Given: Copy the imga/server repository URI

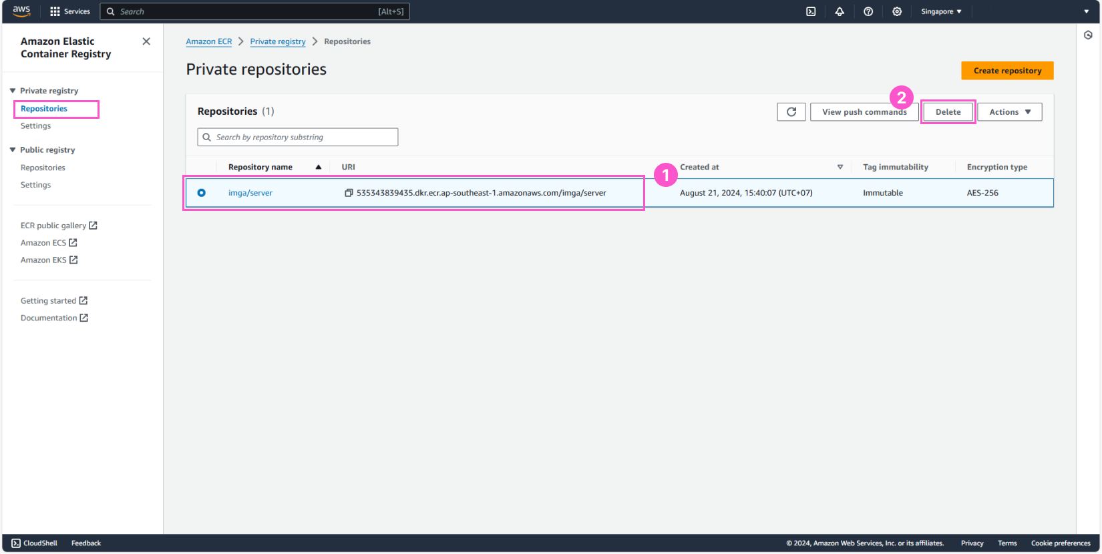Looking at the screenshot, I should tap(349, 193).
